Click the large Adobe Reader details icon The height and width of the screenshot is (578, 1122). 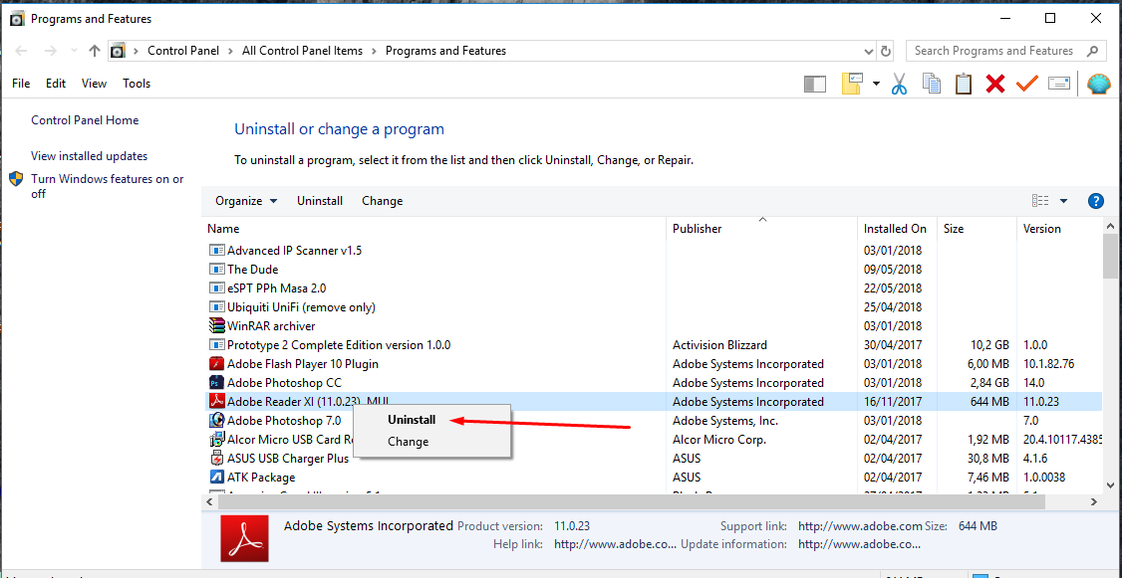pos(245,539)
